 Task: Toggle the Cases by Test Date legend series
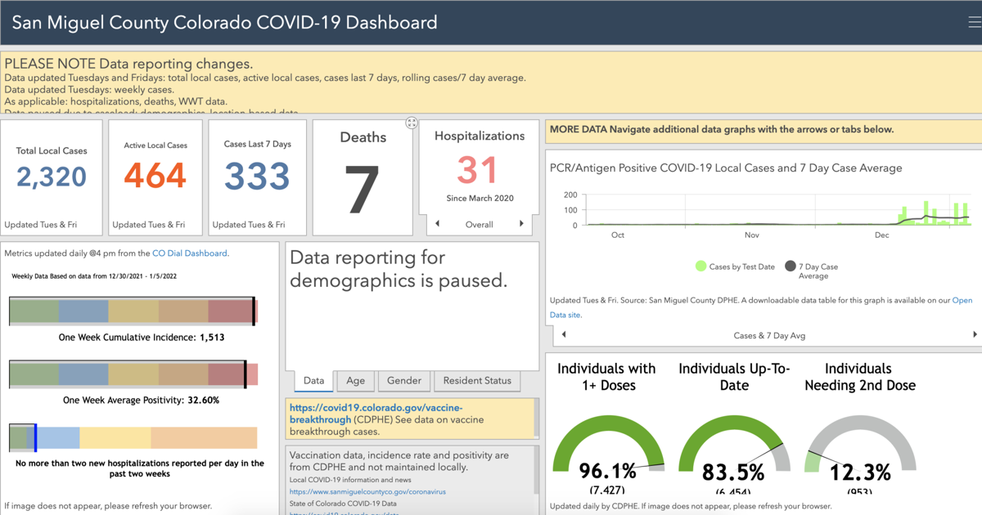[x=735, y=266]
